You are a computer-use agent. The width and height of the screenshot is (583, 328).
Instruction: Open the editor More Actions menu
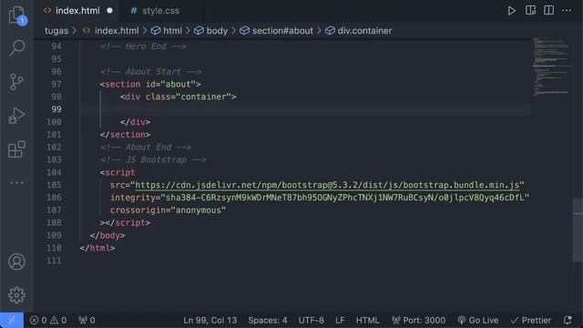tap(567, 10)
